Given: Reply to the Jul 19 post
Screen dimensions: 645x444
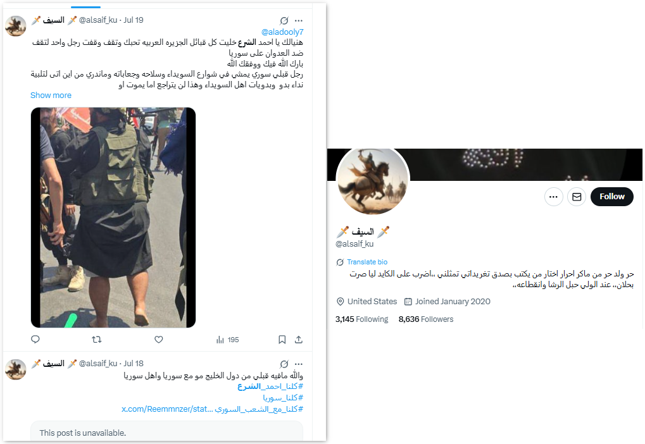Looking at the screenshot, I should (x=35, y=339).
